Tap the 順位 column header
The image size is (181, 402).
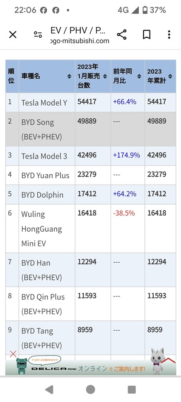pyautogui.click(x=12, y=76)
